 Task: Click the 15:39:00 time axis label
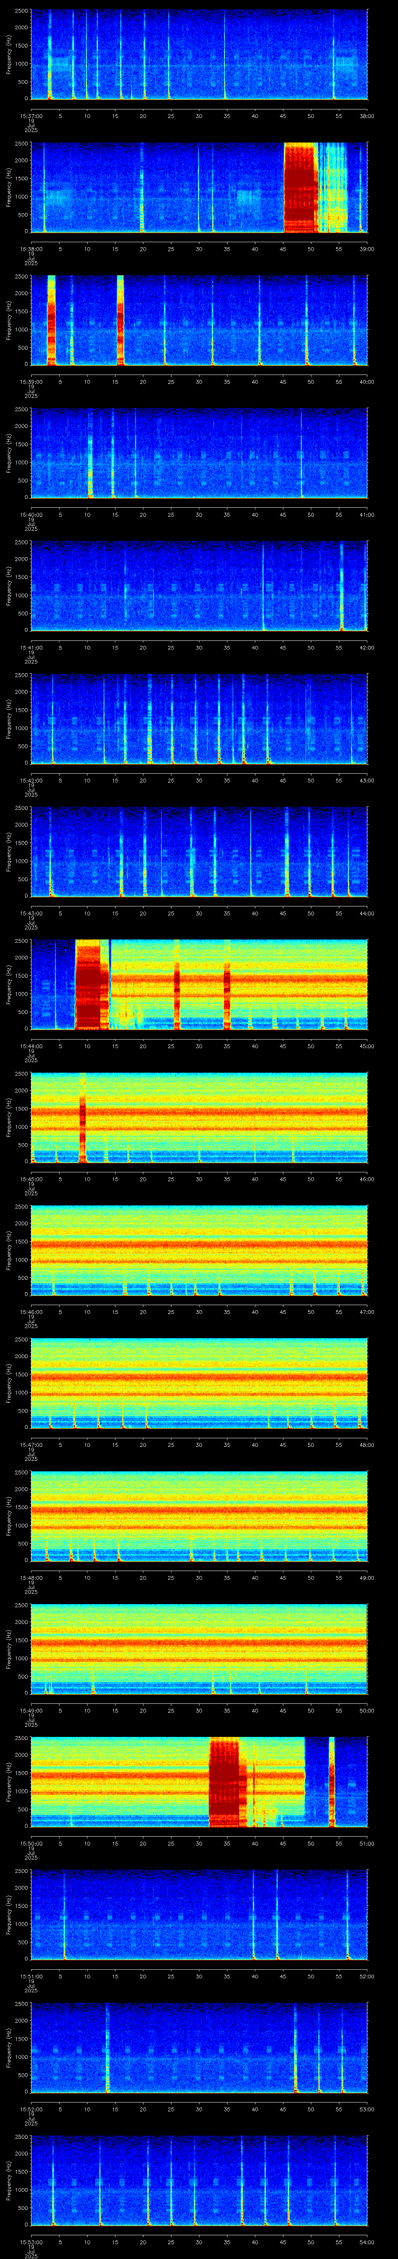click(31, 382)
